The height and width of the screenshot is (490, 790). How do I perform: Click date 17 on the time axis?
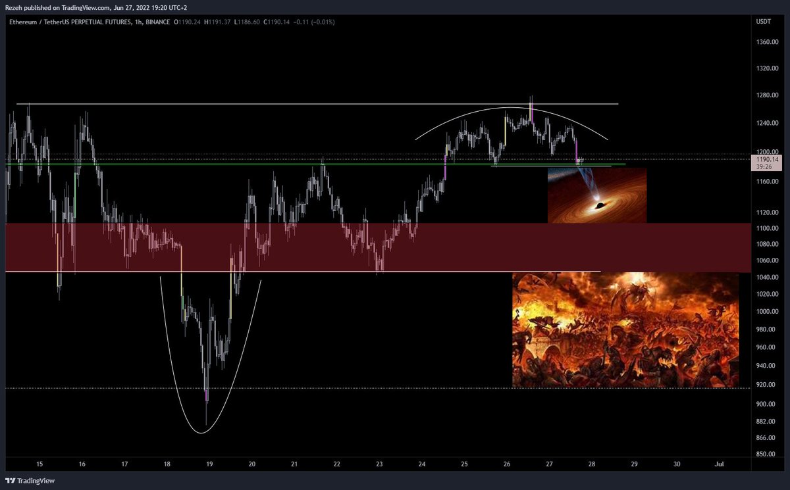coord(124,464)
